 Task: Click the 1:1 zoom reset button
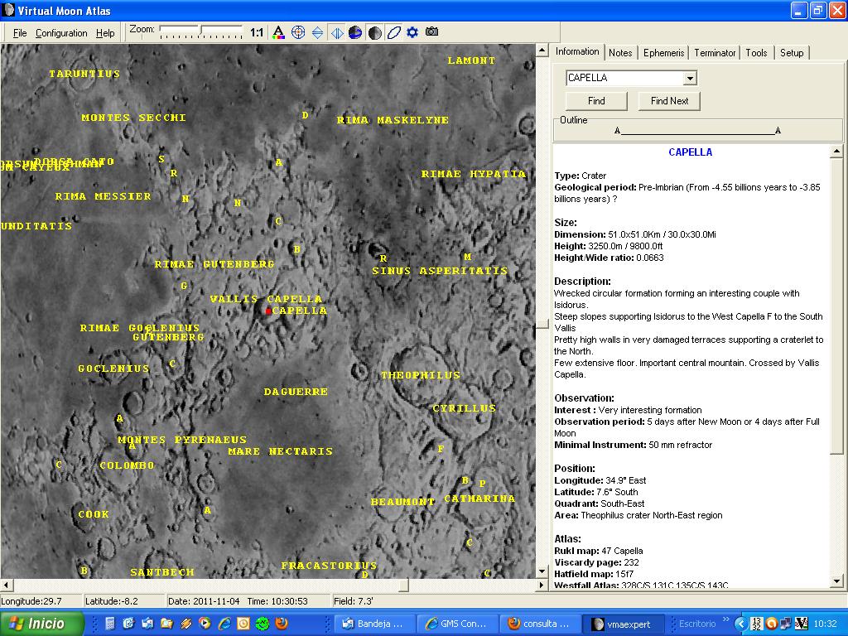coord(257,32)
